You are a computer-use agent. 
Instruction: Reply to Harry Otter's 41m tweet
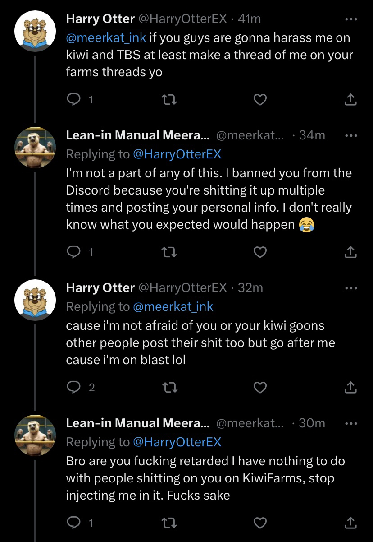pyautogui.click(x=73, y=100)
